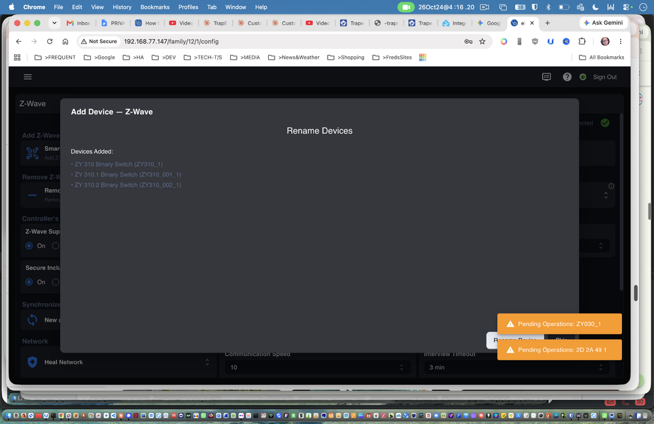Open a new tab with the plus icon
The image size is (654, 424).
[547, 23]
